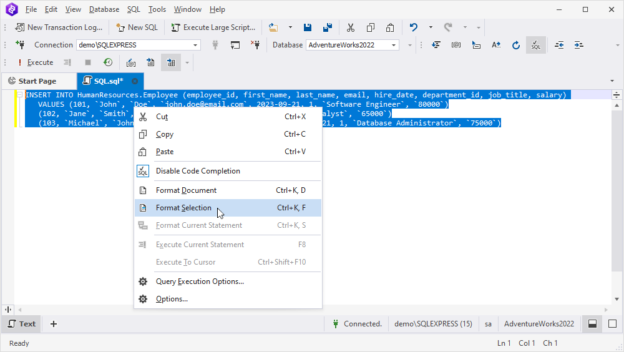Screen dimensions: 624x352
Task: Choose Copy from context menu
Action: coord(228,134)
